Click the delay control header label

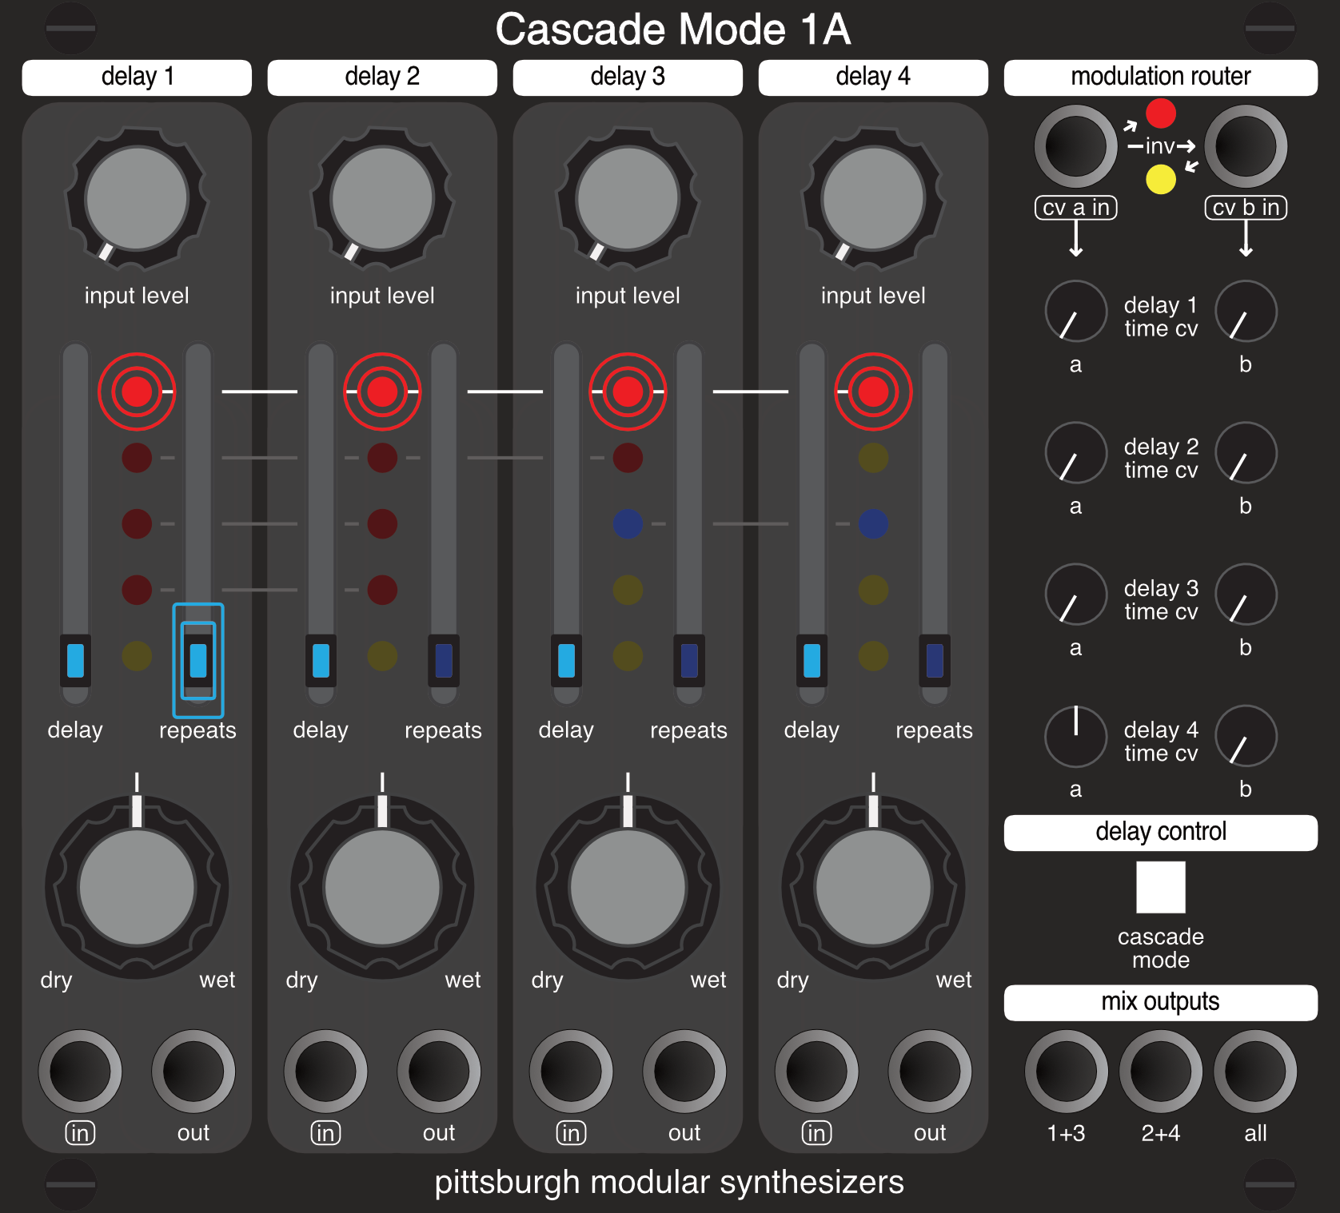tap(1161, 833)
